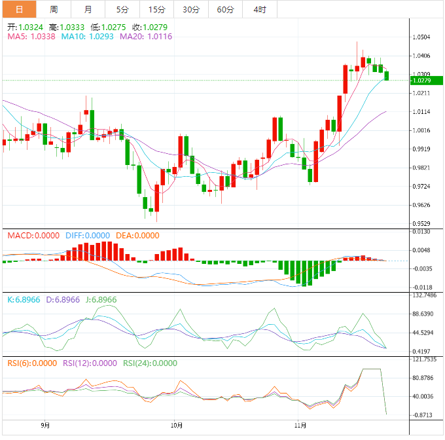Screen dimensions: 445x440
Task: Open the 月 monthly timeframe tab
Action: click(x=88, y=9)
